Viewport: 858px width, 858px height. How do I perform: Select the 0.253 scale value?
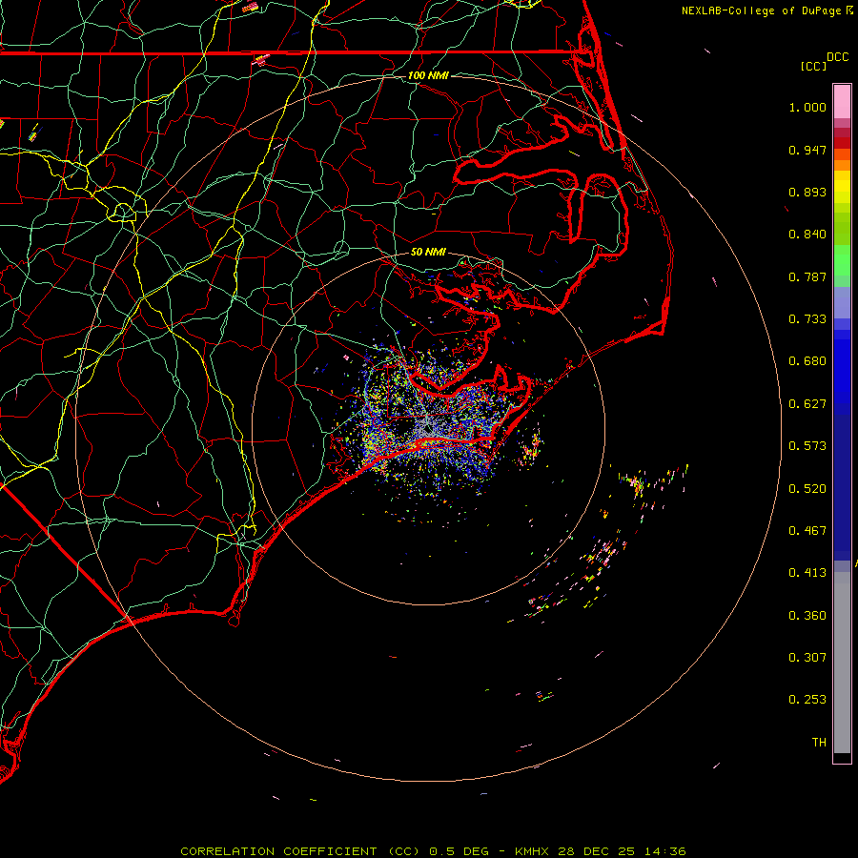pyautogui.click(x=807, y=700)
